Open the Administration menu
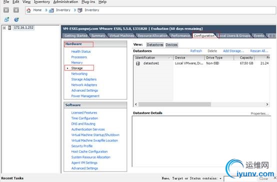This screenshot has height=182, width=277. click(x=65, y=2)
